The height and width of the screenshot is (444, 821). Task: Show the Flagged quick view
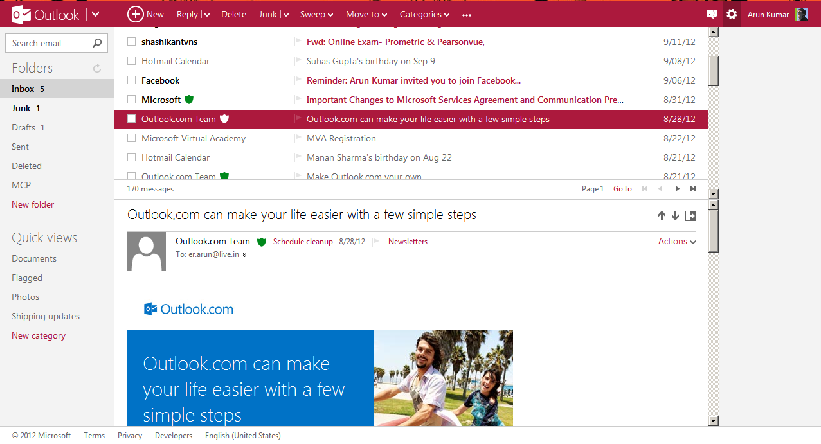27,278
